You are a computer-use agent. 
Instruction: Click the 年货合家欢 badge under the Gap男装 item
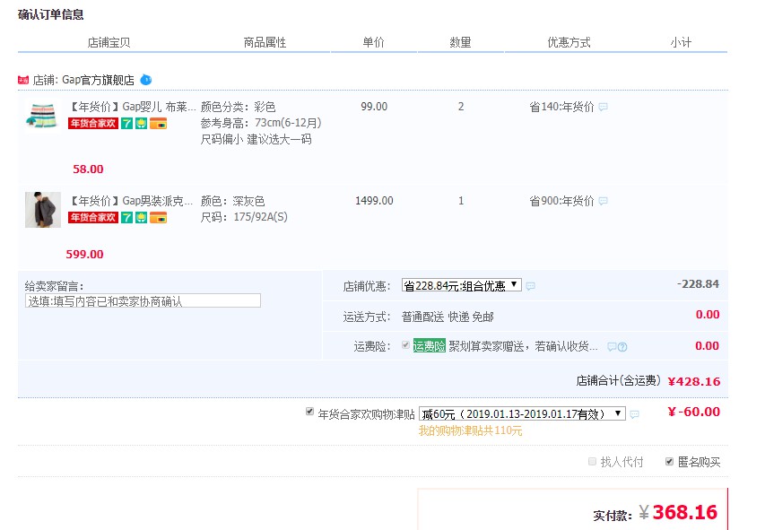pos(93,218)
